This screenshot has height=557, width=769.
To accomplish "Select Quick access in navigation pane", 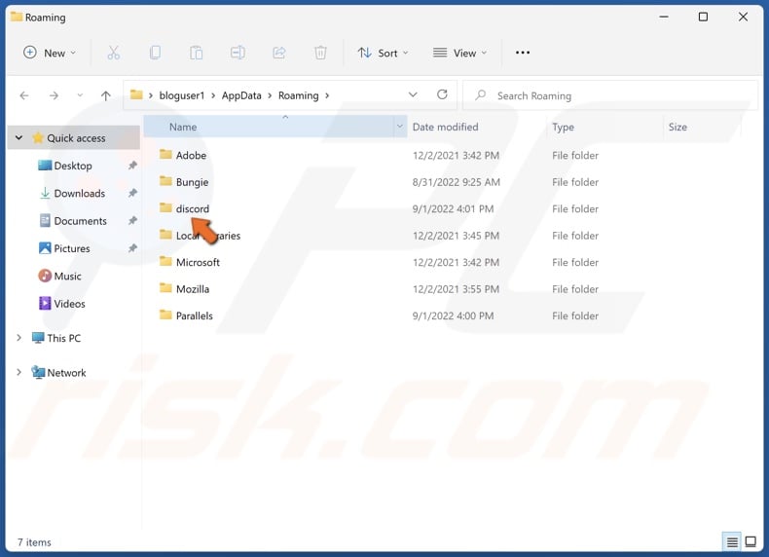I will 76,138.
